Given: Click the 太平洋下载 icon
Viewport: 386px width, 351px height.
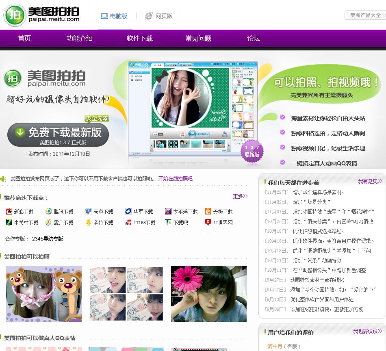Looking at the screenshot, I should tap(168, 211).
